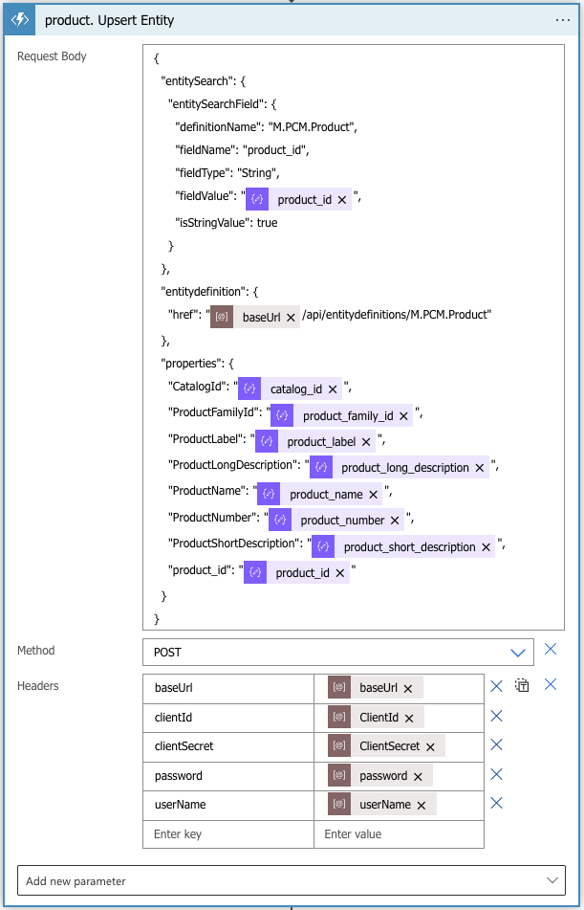The height and width of the screenshot is (910, 584).
Task: Remove product_label token
Action: [x=366, y=442]
